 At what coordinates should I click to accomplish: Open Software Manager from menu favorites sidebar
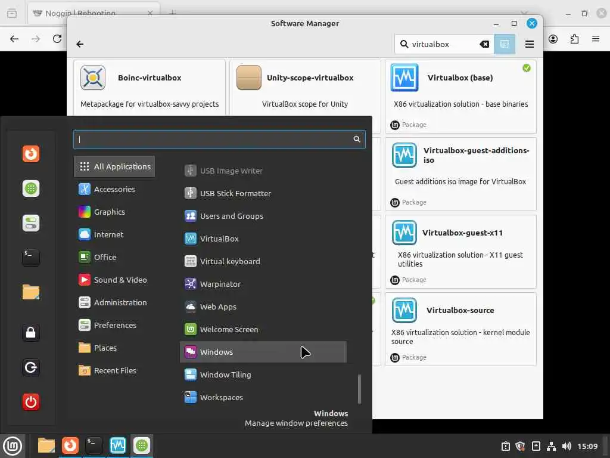(x=31, y=188)
